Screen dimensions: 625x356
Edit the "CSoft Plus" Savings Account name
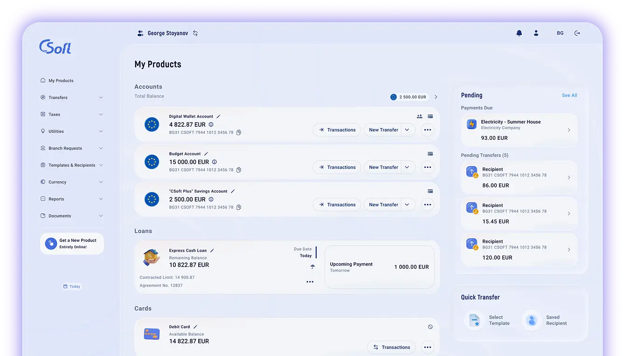click(233, 191)
